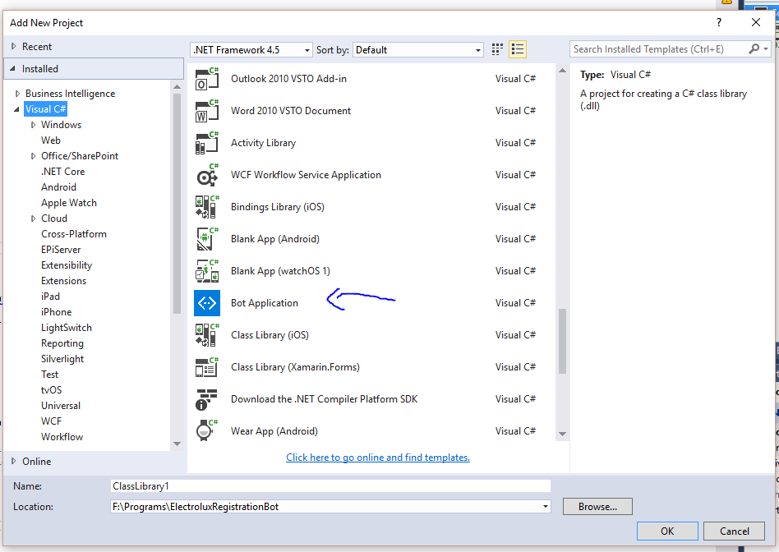Screen dimensions: 779x552
Task: Select the Silverlight category
Action: pos(62,359)
